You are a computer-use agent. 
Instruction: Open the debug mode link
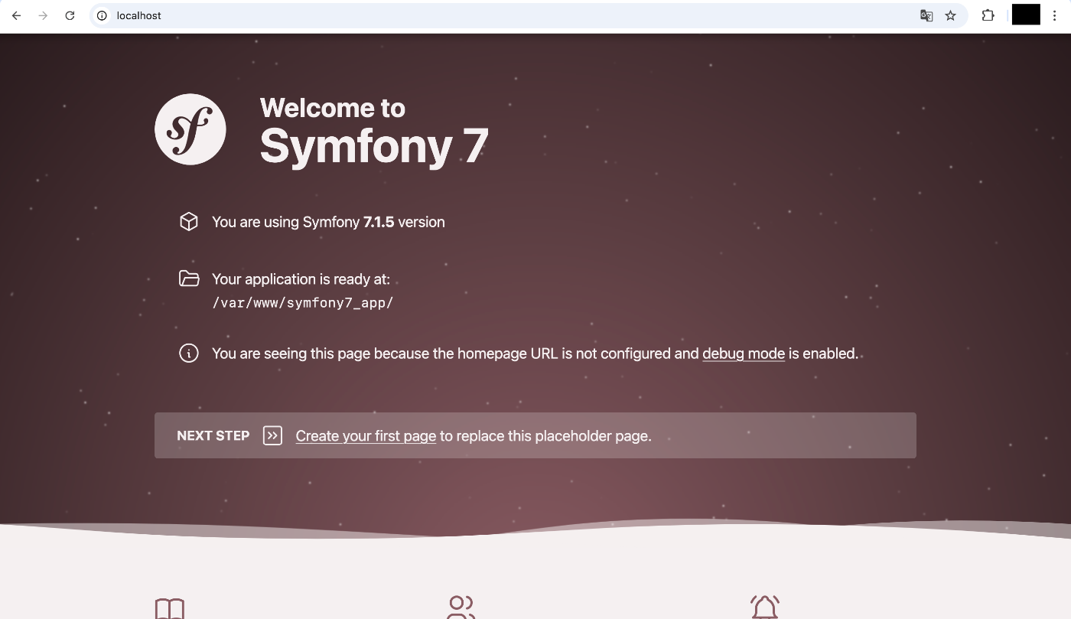click(x=744, y=353)
